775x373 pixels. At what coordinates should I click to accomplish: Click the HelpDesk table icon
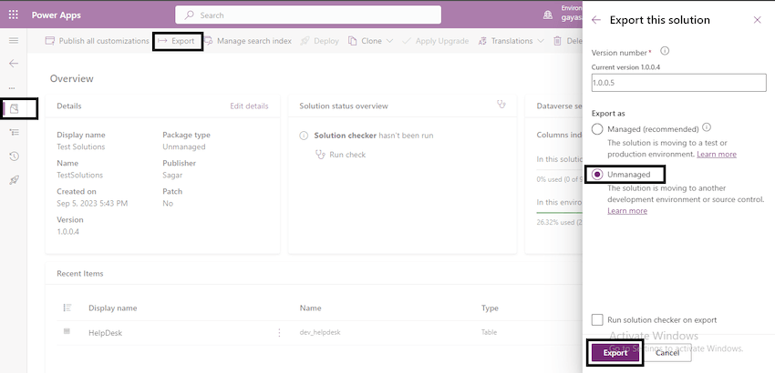click(67, 331)
